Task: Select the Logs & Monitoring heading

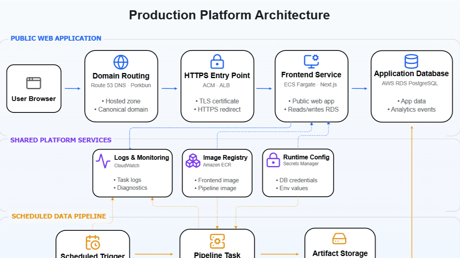Action: click(142, 158)
